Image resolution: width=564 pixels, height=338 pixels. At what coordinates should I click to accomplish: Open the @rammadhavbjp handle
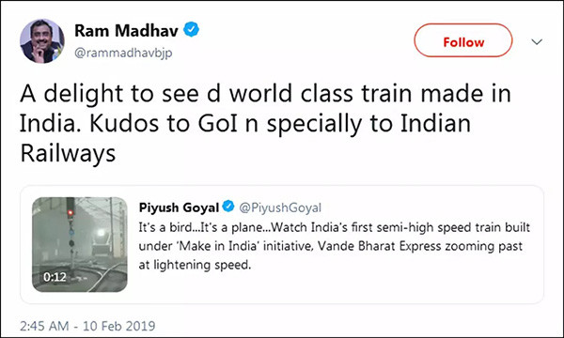coord(123,53)
